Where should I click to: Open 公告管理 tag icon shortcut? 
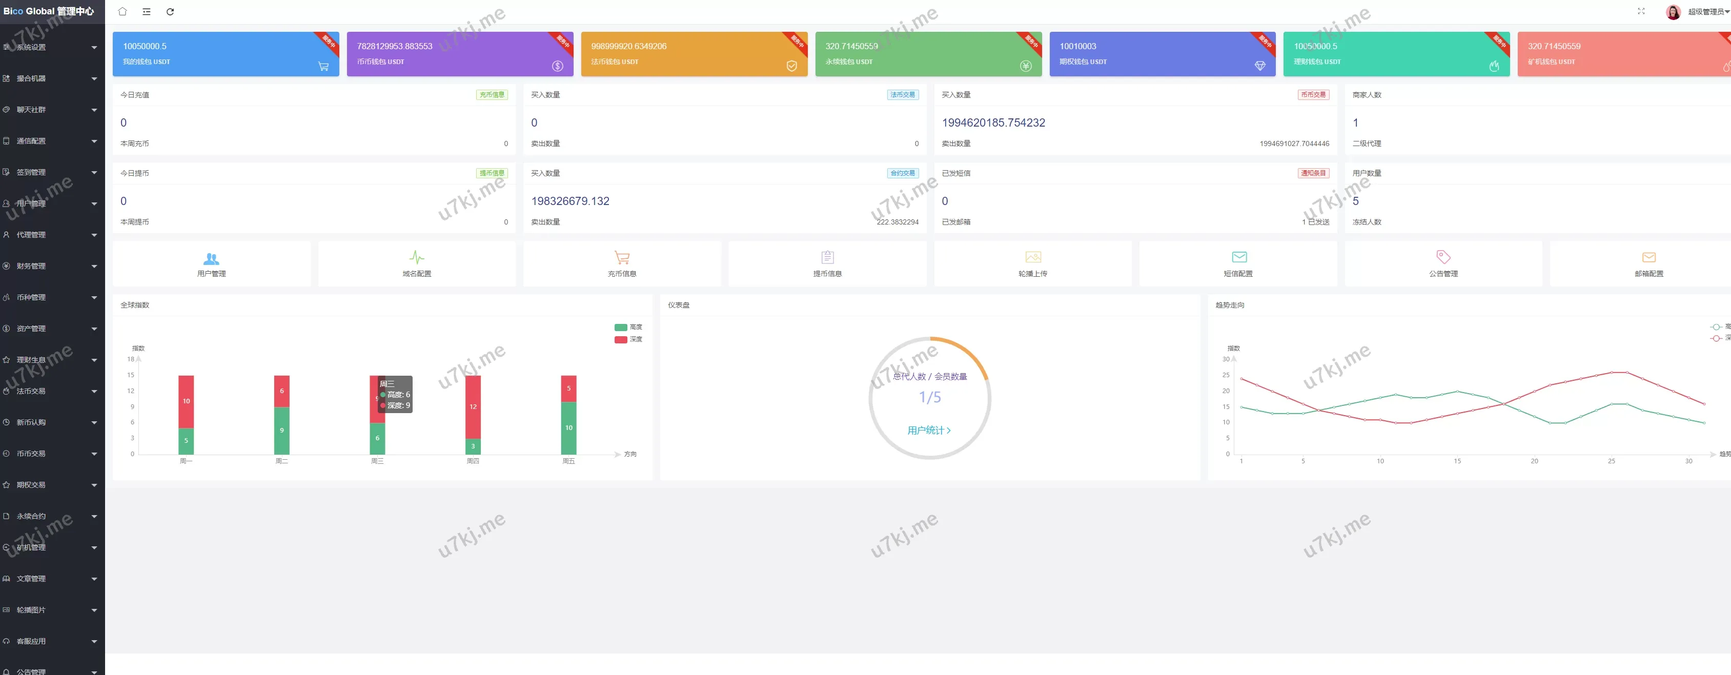point(1443,263)
